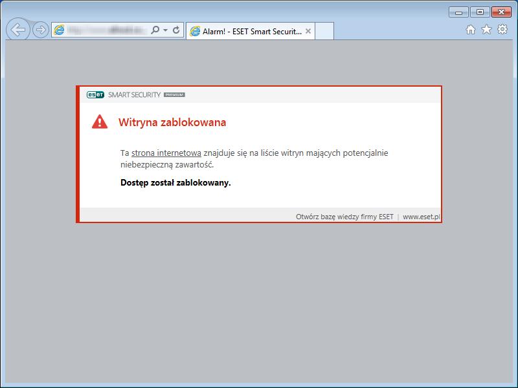The width and height of the screenshot is (518, 388).
Task: Click the PREMIUM badge in header
Action: click(174, 94)
